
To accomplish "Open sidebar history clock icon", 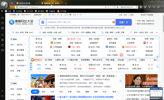I will (x=2, y=23).
